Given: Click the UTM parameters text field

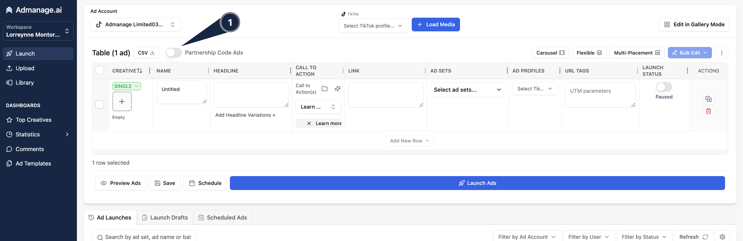Looking at the screenshot, I should click(x=600, y=95).
